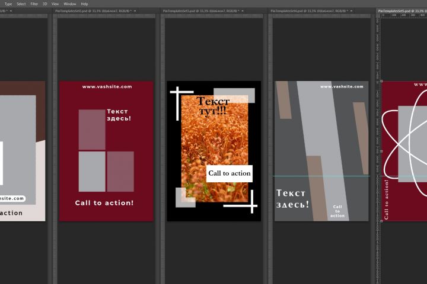Close the PinTemplatesSet4.psd document tab
The image size is (427, 284).
(351, 11)
